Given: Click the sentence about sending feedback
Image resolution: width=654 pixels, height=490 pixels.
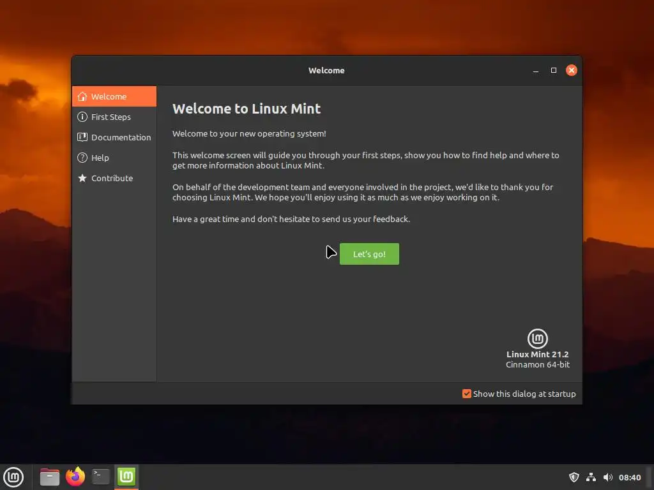Looking at the screenshot, I should [291, 219].
